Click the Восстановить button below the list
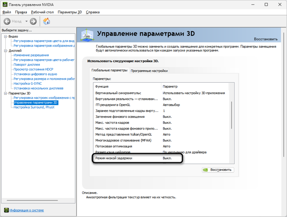287x217 pixels. pos(218,170)
